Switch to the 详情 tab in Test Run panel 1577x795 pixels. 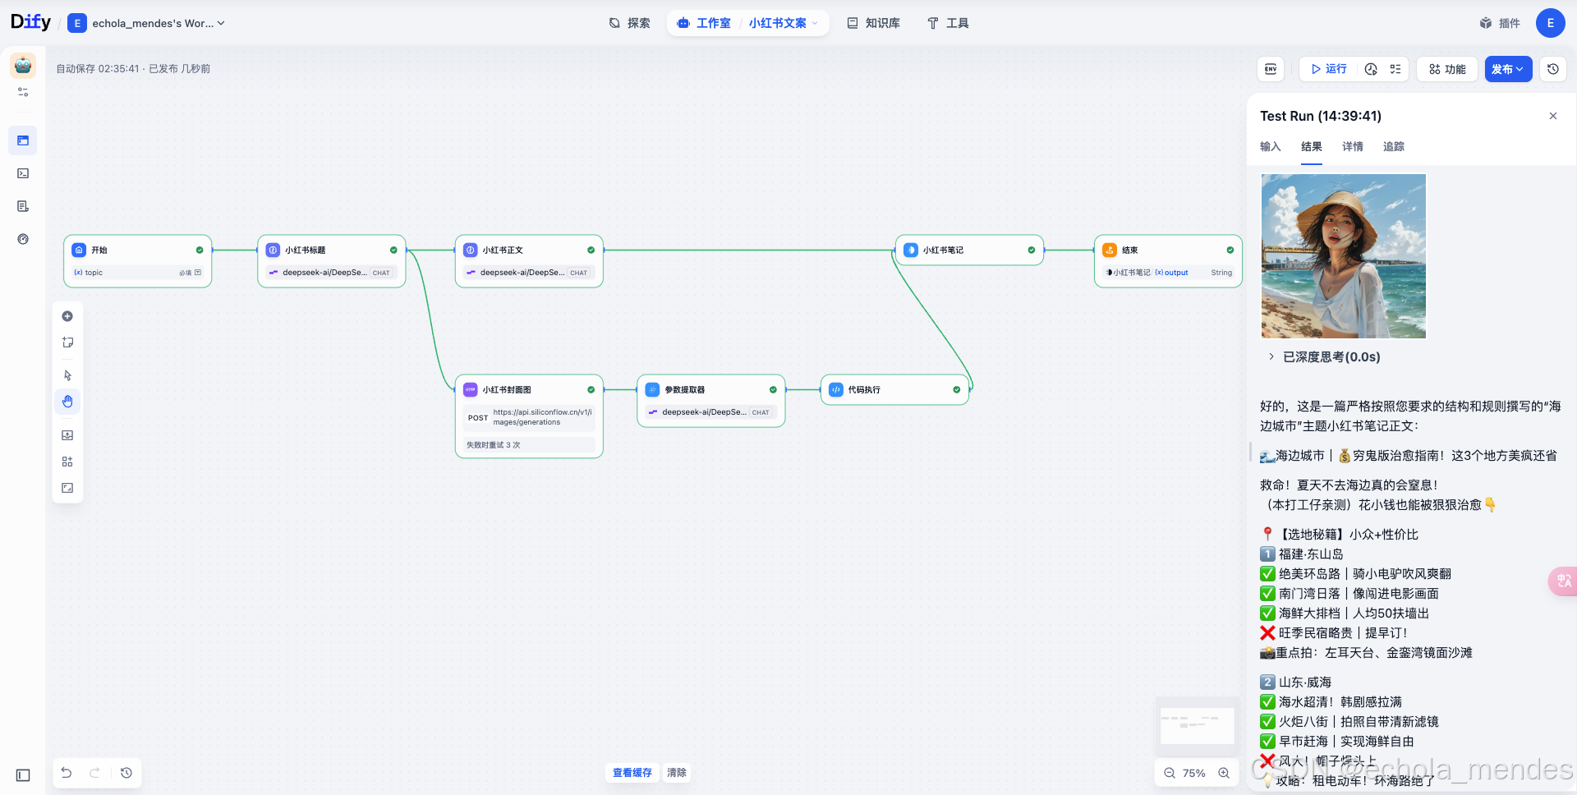1352,146
